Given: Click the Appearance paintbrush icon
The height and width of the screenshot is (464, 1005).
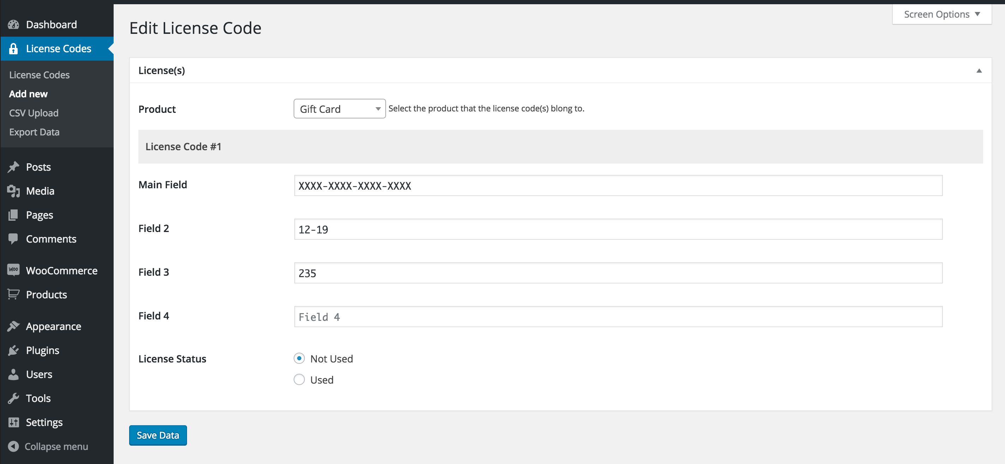Looking at the screenshot, I should click(13, 326).
